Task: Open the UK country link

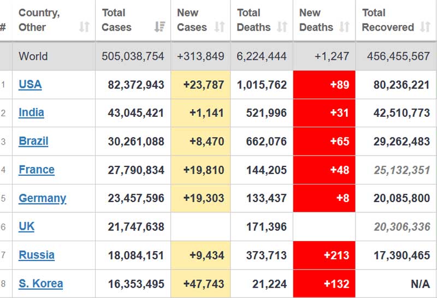Action: click(26, 227)
